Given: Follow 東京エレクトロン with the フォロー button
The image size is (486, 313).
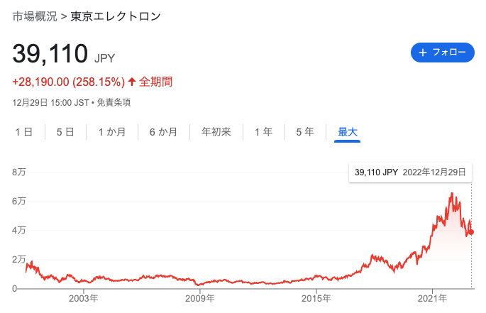Looking at the screenshot, I should click(x=442, y=53).
